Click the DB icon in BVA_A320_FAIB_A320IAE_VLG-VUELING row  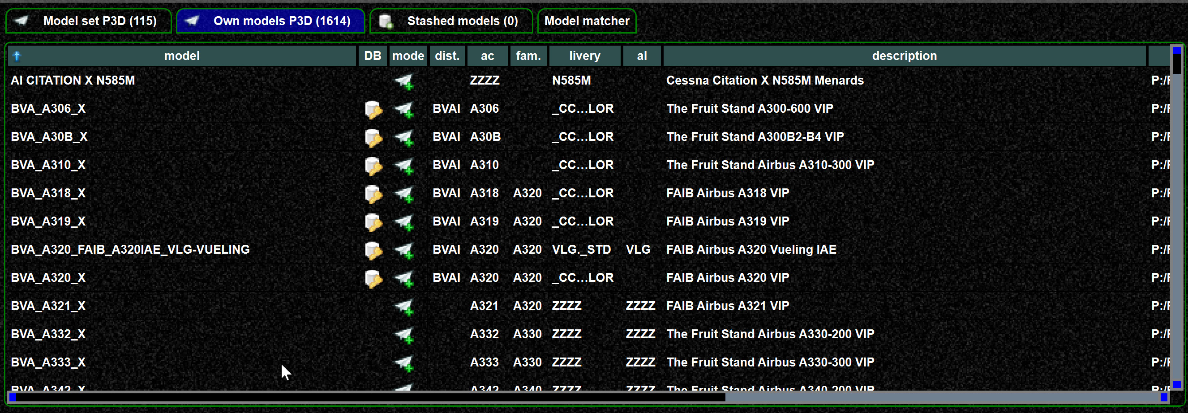373,250
